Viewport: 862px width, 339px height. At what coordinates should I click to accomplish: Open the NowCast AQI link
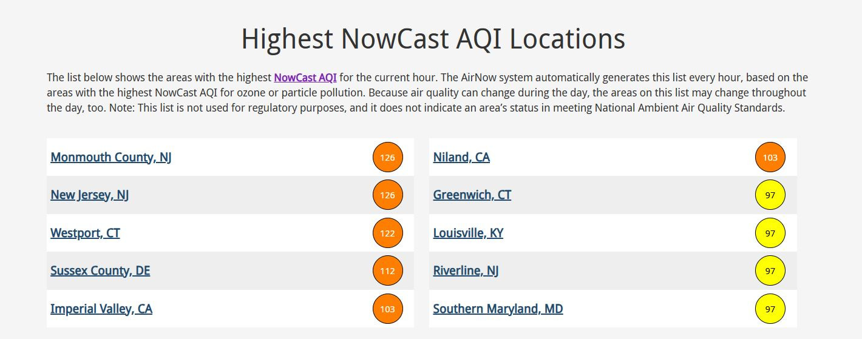pos(305,78)
